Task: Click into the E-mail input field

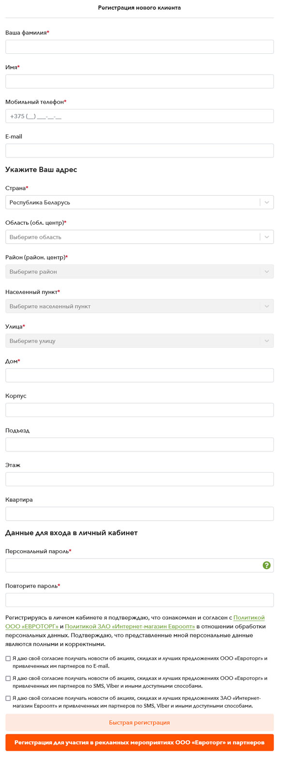Action: coord(140,151)
